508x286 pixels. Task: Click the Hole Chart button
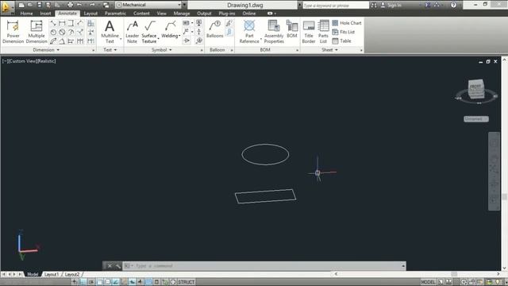347,23
